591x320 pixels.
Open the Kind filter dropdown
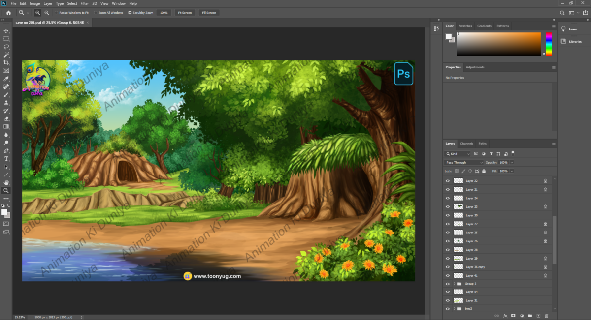tap(458, 154)
